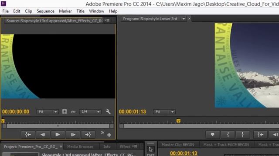
Task: Open the Marker menu
Action: pos(65,11)
